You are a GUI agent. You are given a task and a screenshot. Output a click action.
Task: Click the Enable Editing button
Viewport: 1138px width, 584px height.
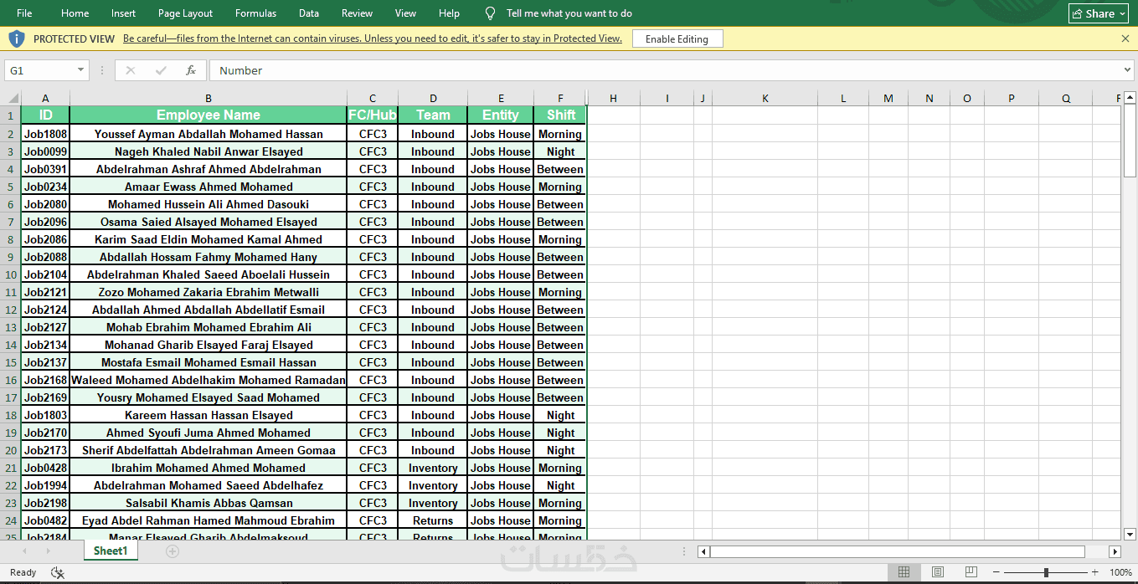(x=677, y=39)
